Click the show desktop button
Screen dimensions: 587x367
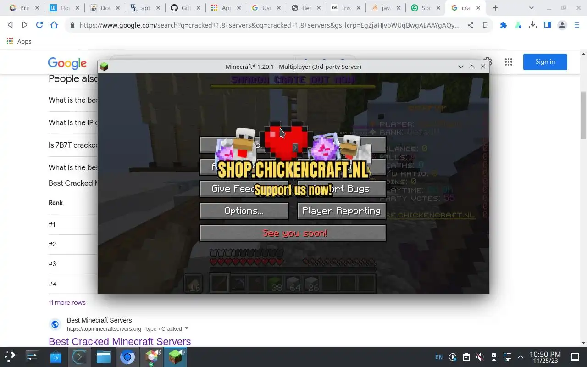click(x=575, y=357)
